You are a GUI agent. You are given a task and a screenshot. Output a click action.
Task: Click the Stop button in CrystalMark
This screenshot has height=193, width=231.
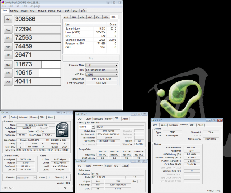click(91, 58)
